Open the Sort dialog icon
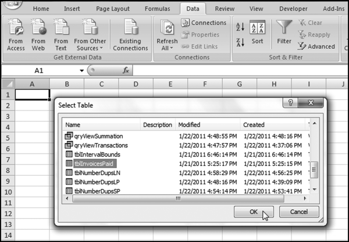 pos(257,32)
